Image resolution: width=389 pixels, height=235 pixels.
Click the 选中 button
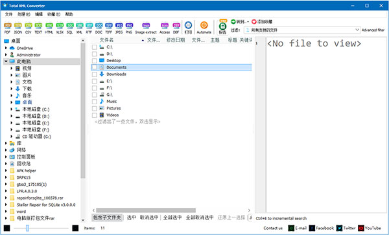[x=132, y=218]
